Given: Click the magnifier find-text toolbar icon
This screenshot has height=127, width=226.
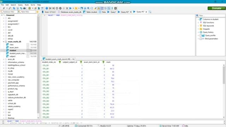Looking at the screenshot, I should click(x=88, y=8).
